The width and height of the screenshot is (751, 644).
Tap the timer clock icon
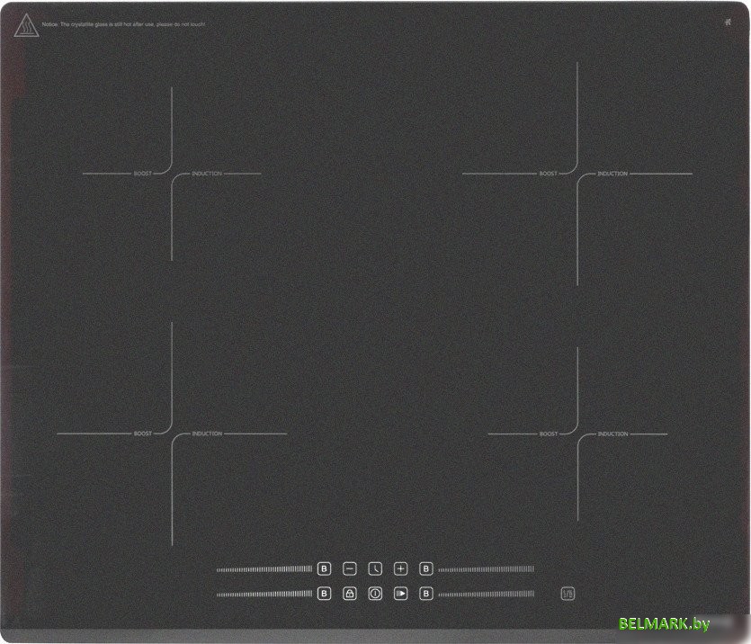[375, 568]
